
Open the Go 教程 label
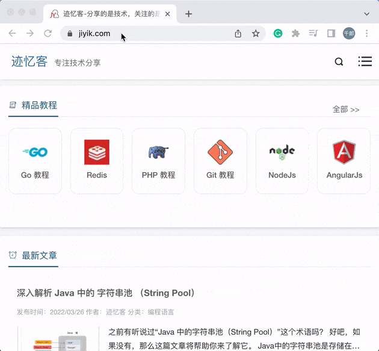(x=35, y=175)
